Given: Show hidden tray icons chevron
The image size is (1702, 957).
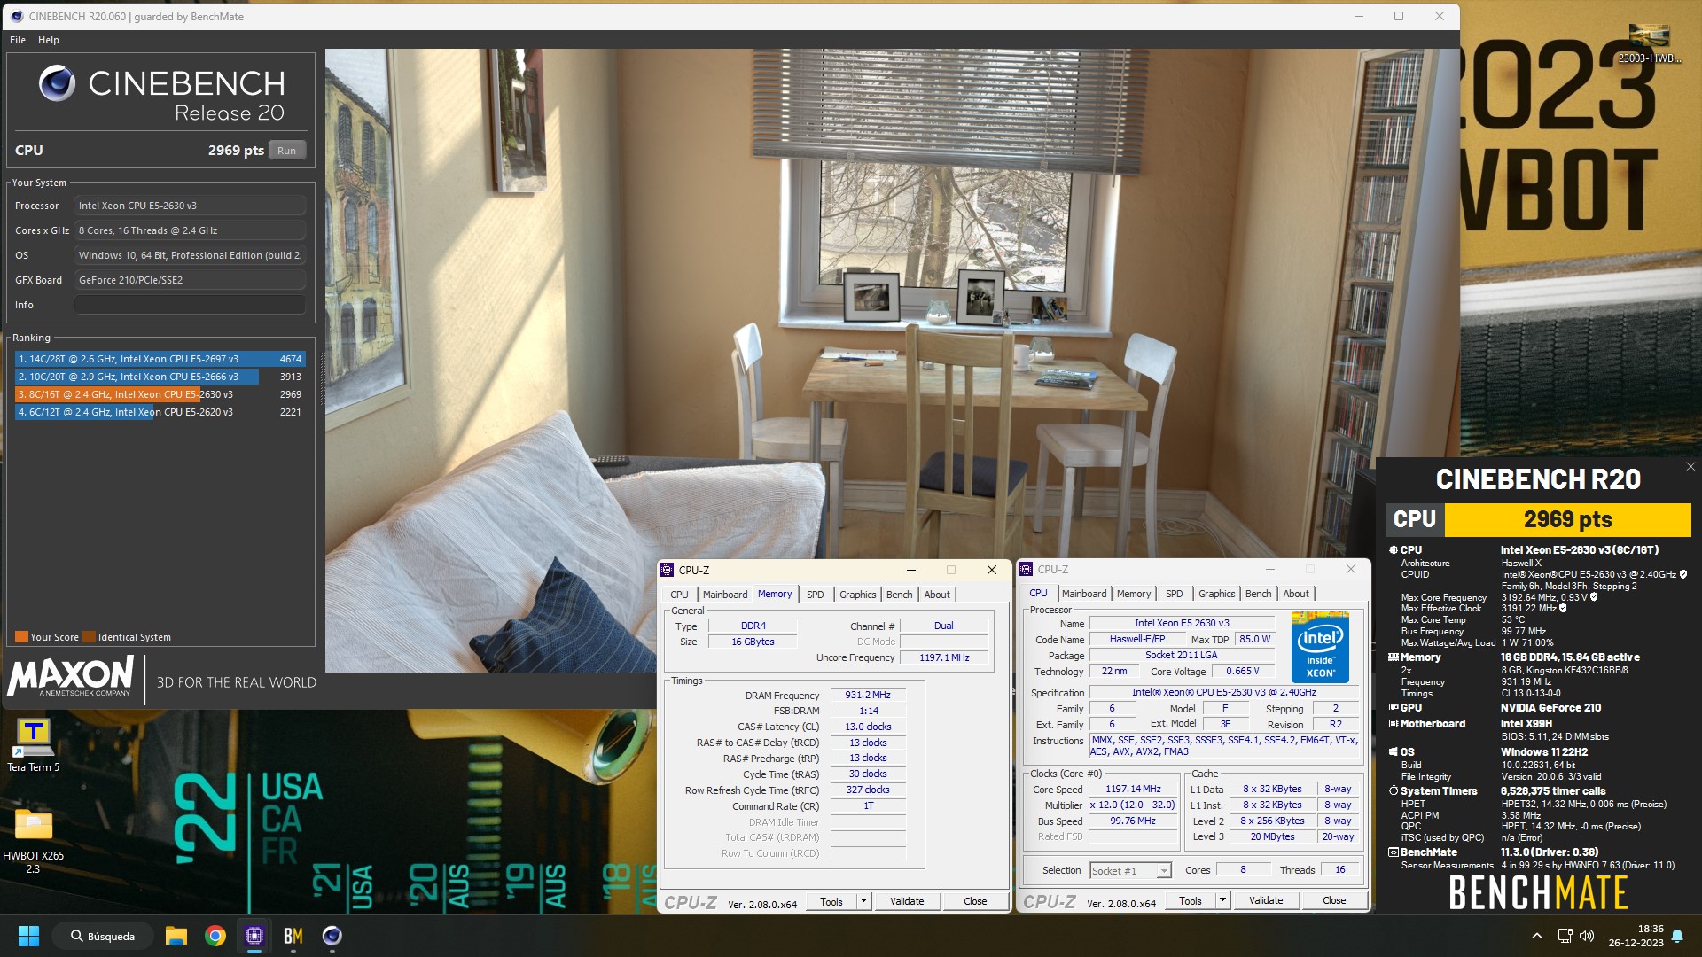Looking at the screenshot, I should [x=1537, y=936].
